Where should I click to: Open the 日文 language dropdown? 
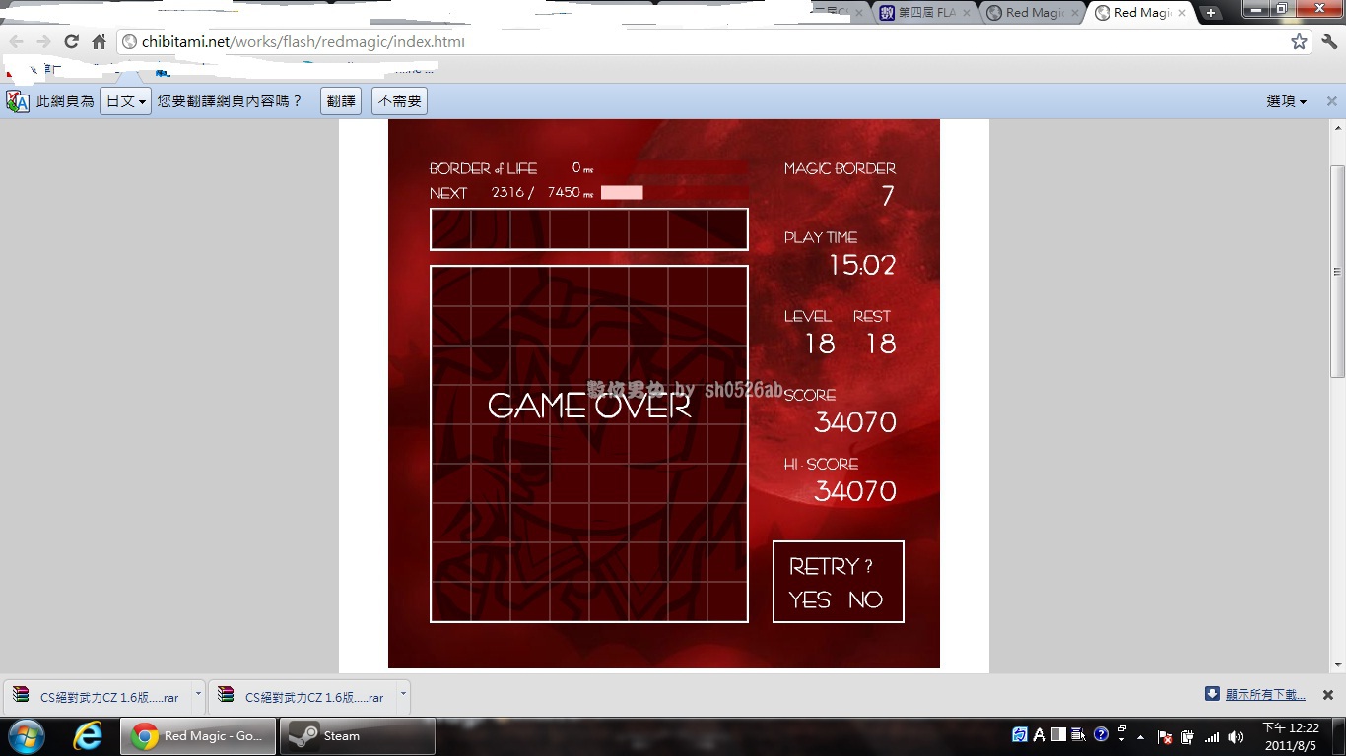click(x=125, y=101)
